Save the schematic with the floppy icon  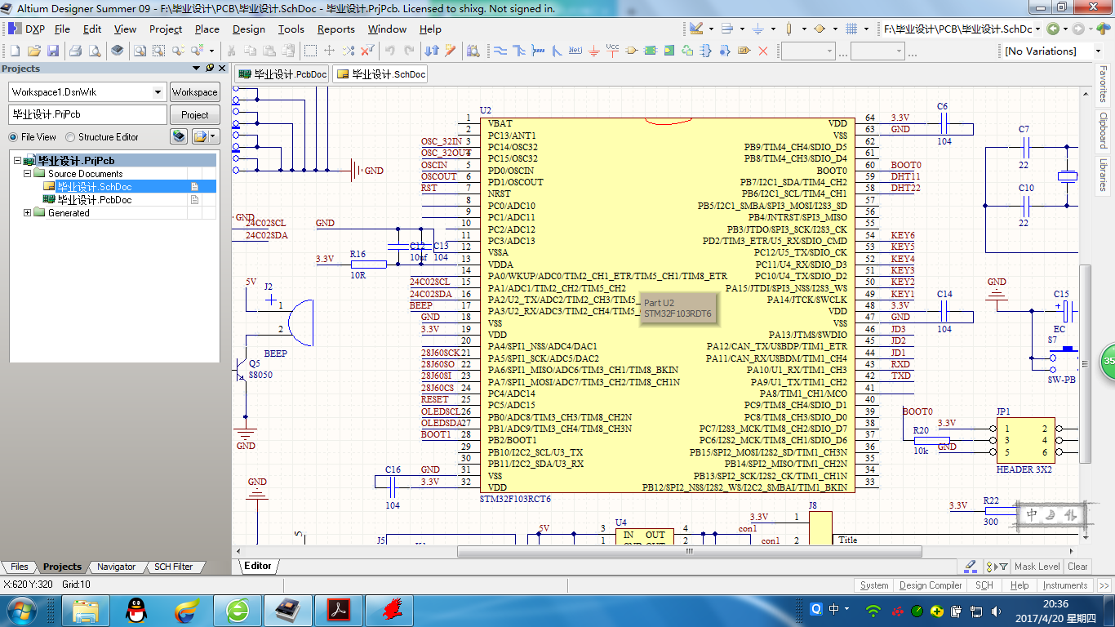53,51
